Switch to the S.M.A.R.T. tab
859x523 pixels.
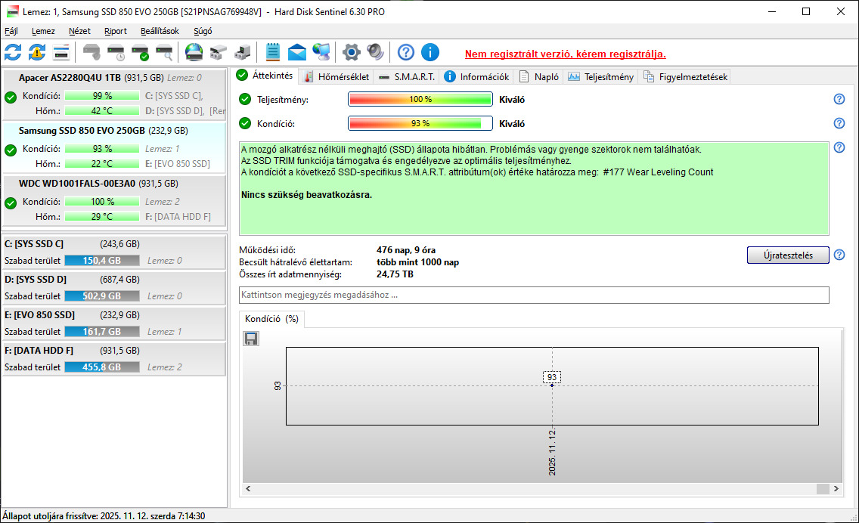(407, 76)
